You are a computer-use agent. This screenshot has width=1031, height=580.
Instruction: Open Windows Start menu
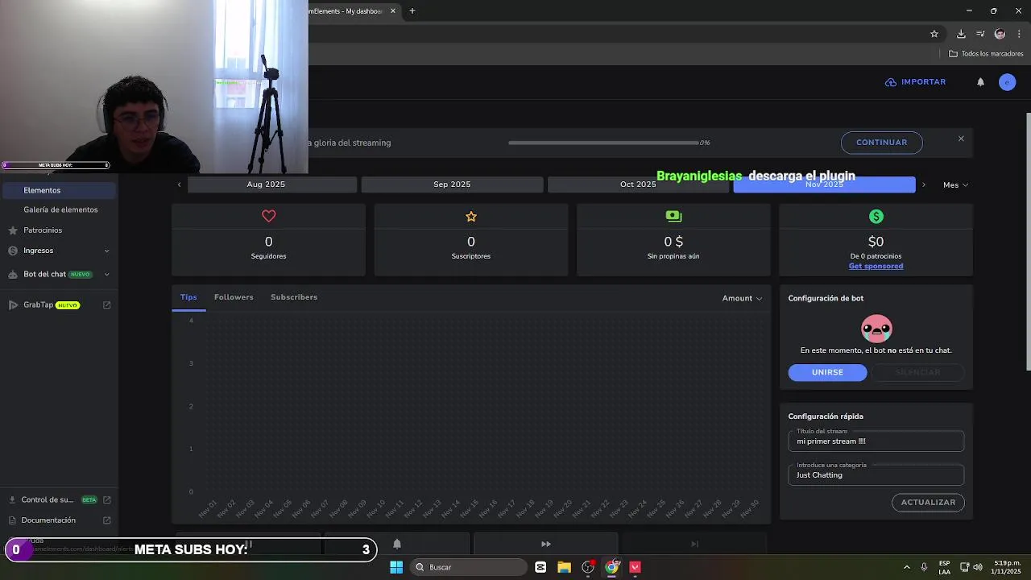[x=396, y=567]
